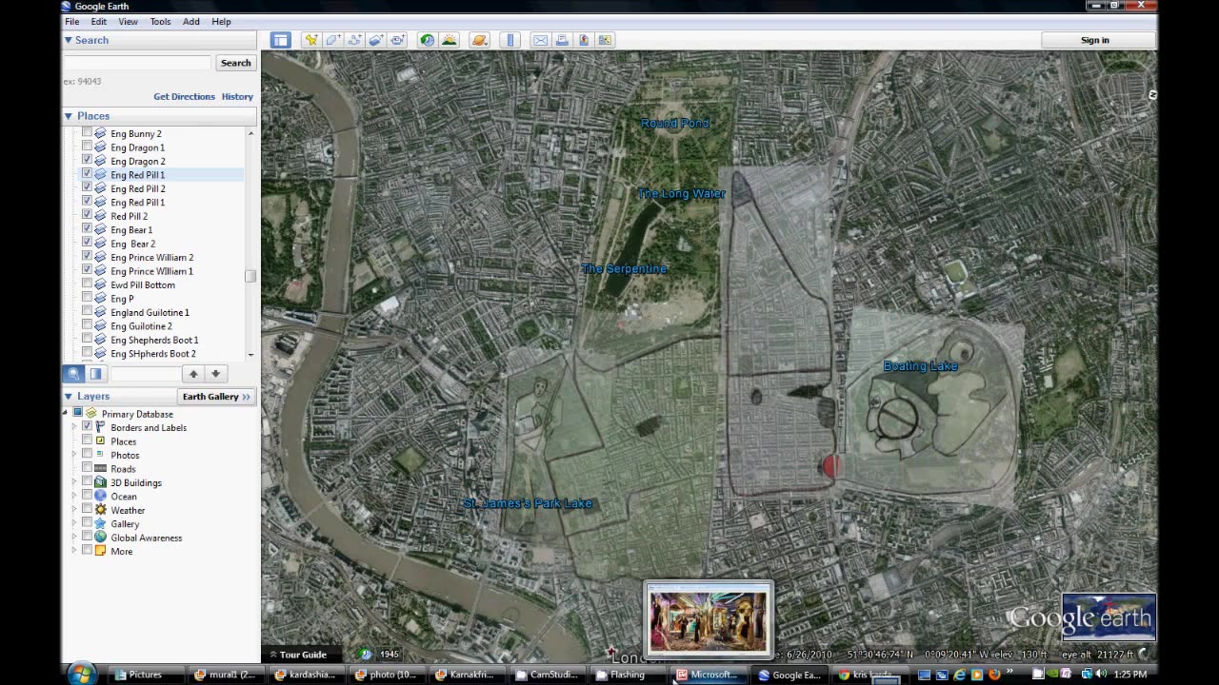This screenshot has width=1219, height=685.
Task: Move item down with the down arrow
Action: tap(215, 374)
